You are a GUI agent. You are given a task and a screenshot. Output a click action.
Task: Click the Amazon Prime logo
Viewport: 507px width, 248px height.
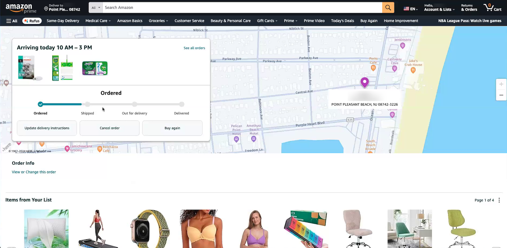pos(21,8)
